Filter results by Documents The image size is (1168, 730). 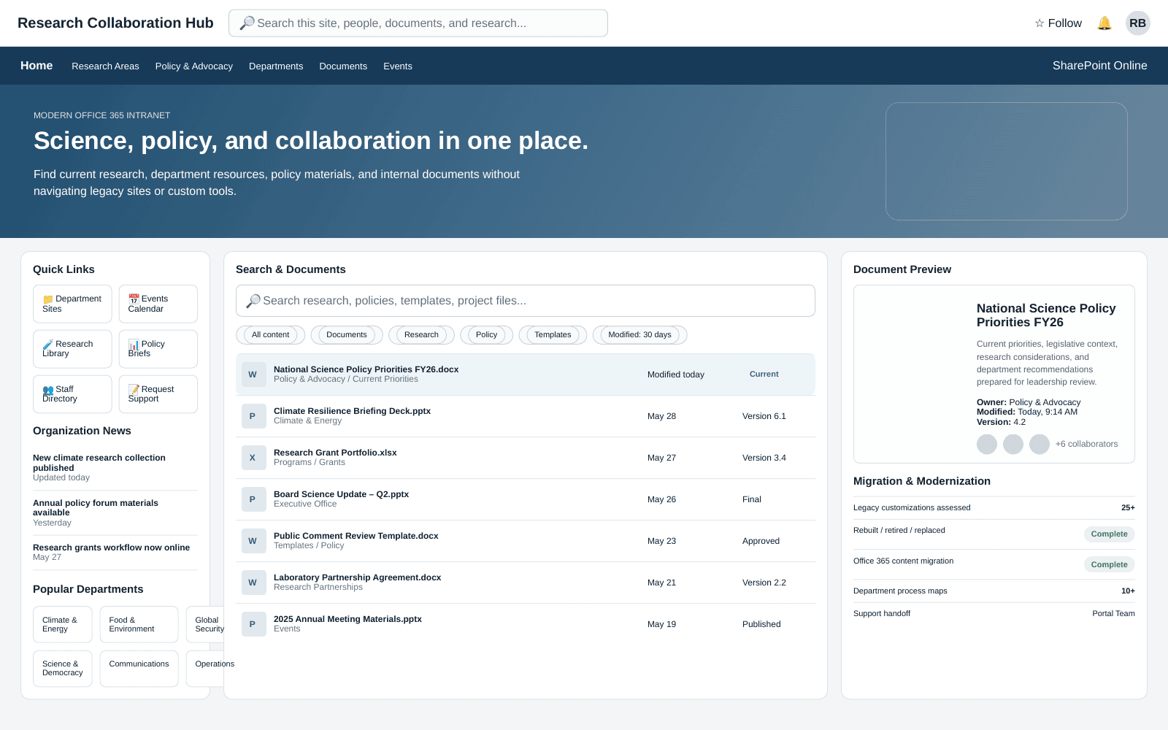pos(347,335)
